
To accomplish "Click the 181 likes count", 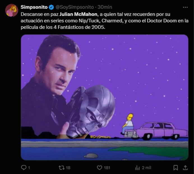I will (107, 168).
